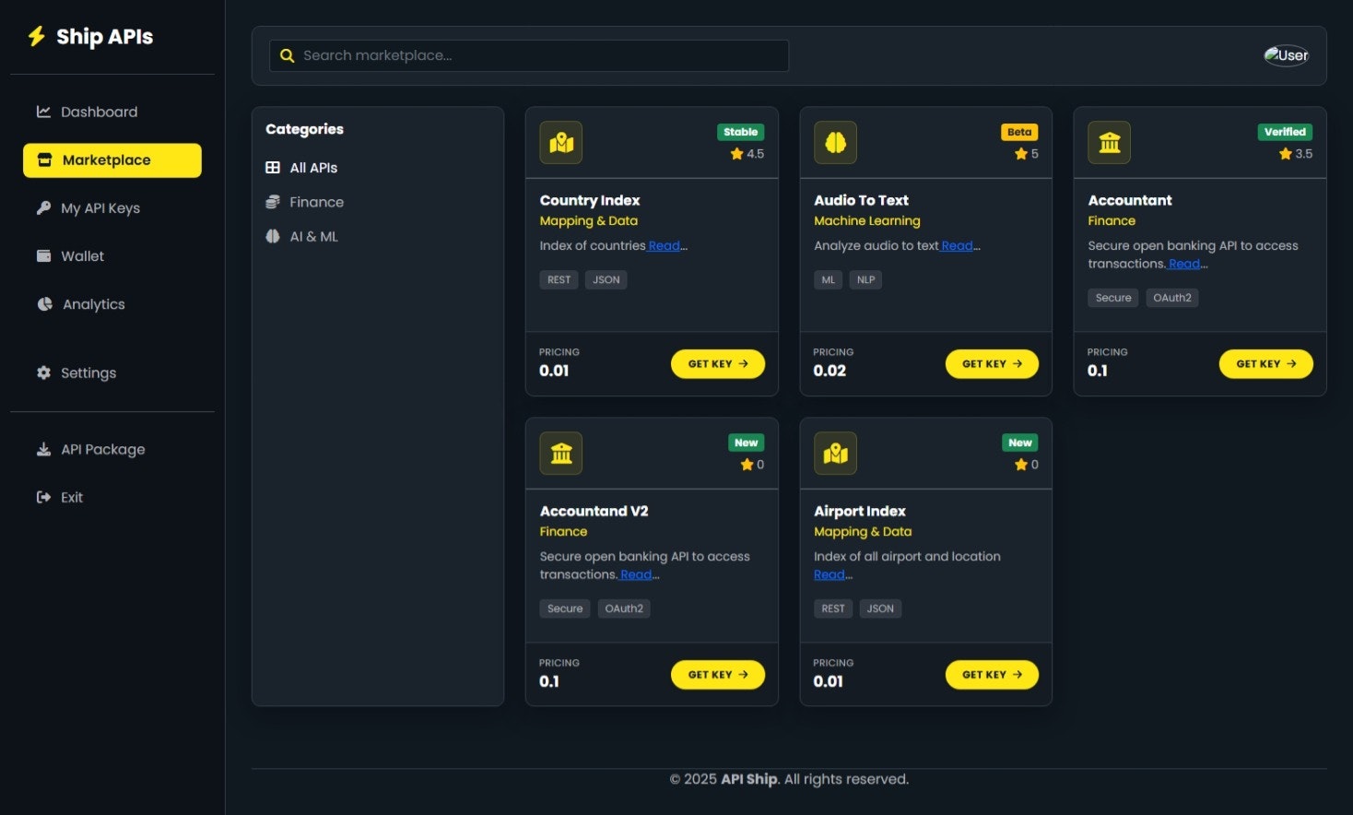Screen dimensions: 1353x815
Task: Click the Analytics pie chart icon
Action: click(43, 303)
